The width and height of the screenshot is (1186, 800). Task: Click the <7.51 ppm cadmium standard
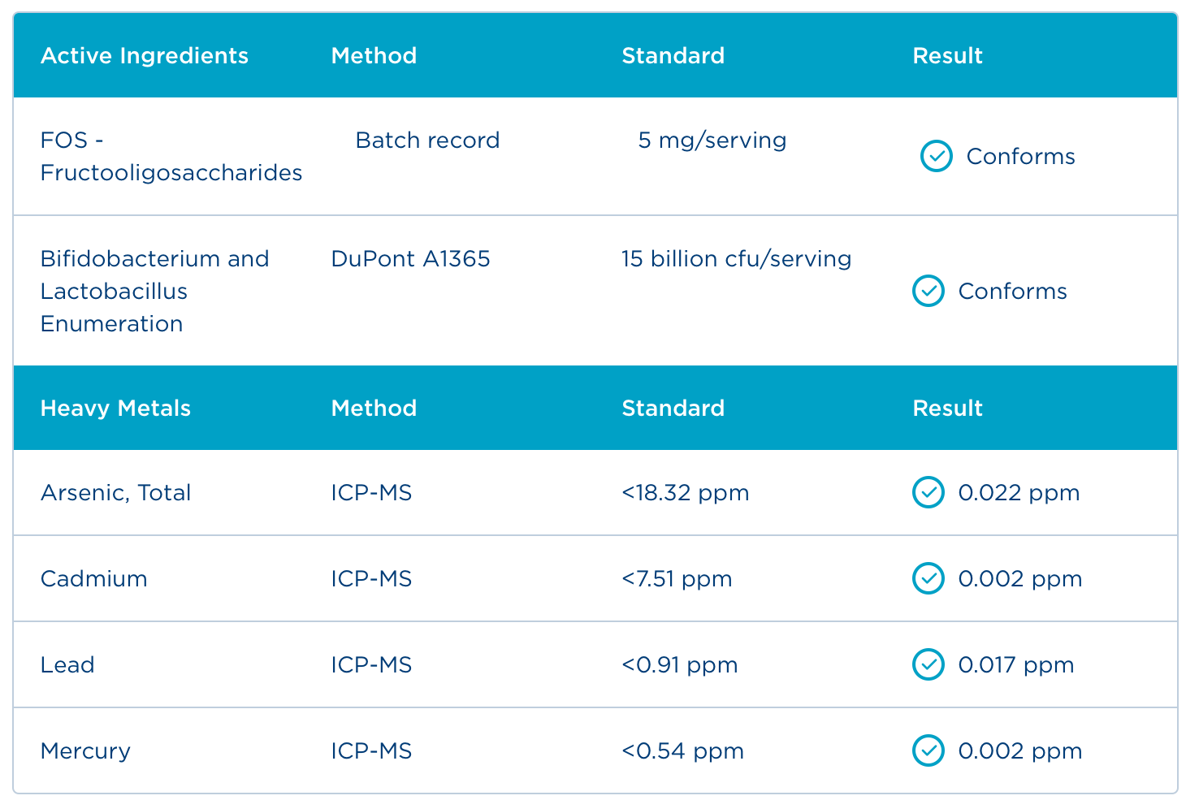click(677, 578)
